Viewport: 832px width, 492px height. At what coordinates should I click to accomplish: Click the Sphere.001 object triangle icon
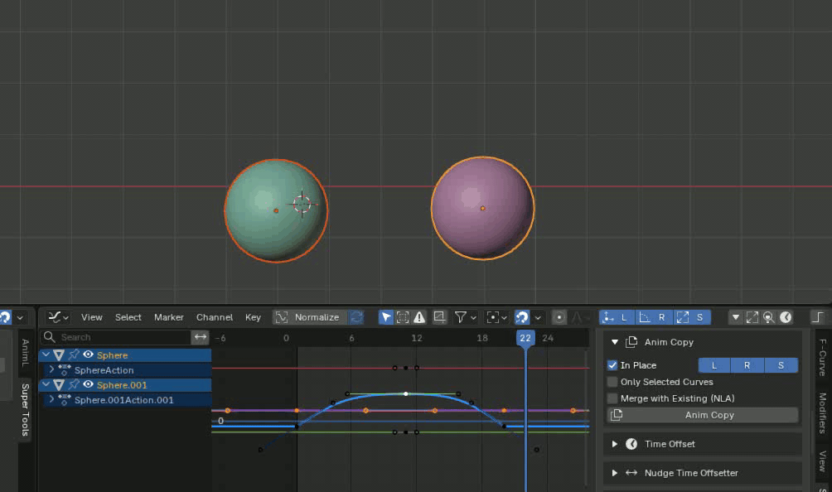coord(59,384)
